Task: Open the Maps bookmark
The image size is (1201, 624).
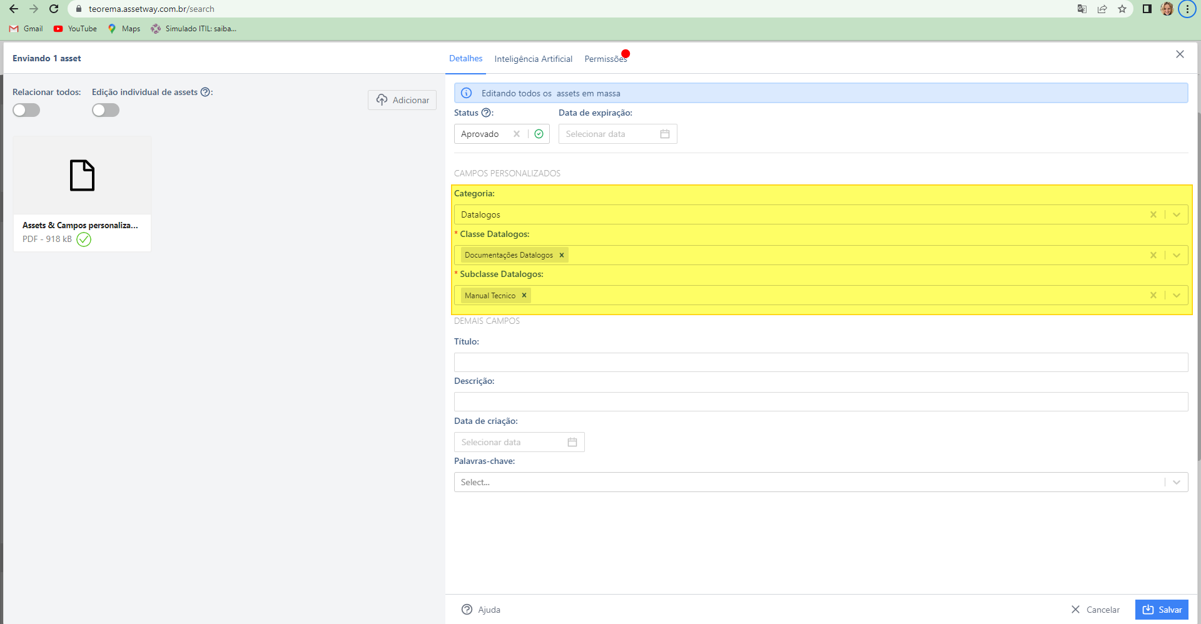Action: tap(124, 29)
